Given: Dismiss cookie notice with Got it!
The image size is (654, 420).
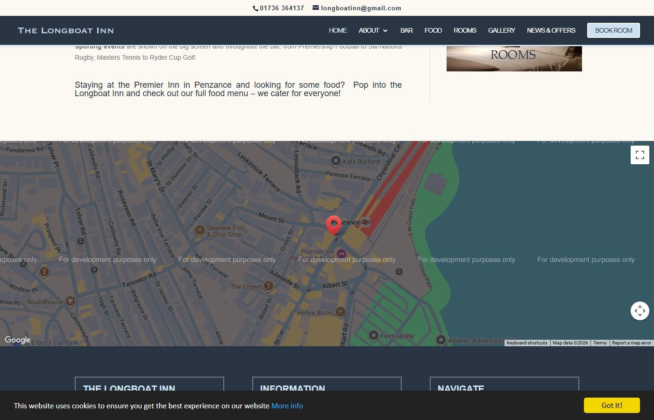Looking at the screenshot, I should (611, 405).
